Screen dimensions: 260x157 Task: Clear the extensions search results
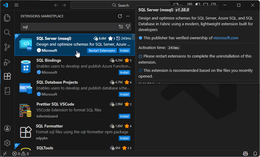click(x=121, y=27)
